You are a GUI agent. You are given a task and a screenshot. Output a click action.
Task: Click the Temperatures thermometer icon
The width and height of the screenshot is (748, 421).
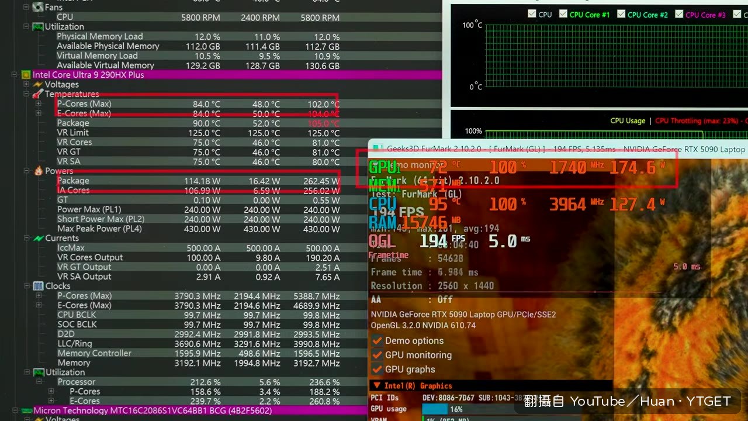(37, 94)
